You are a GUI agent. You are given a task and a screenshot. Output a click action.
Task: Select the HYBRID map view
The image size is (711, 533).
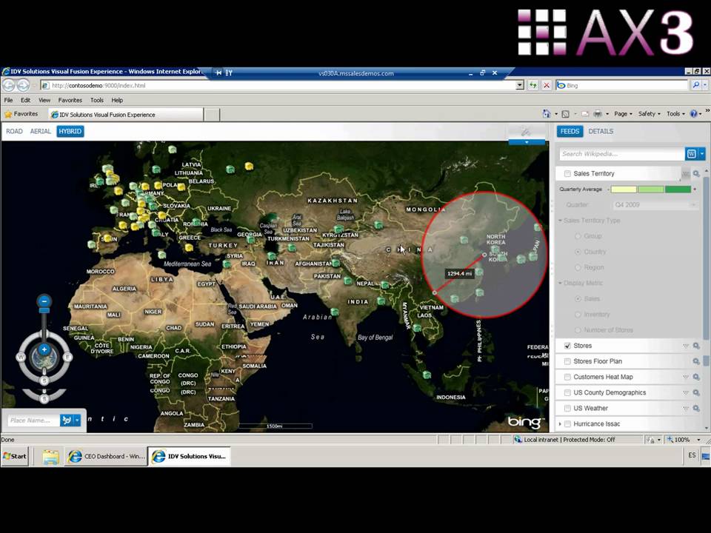[70, 132]
